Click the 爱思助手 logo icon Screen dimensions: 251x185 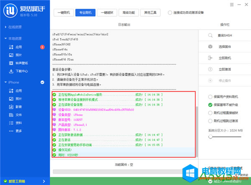click(x=10, y=11)
